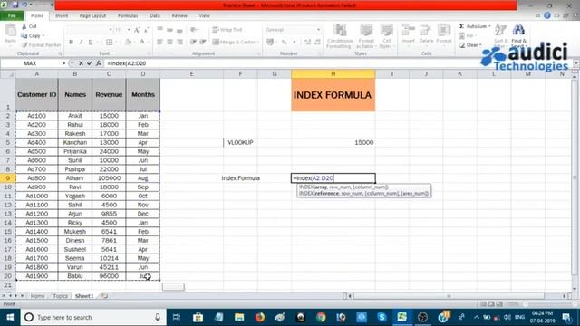
Task: Switch to the Data ribbon tab
Action: (x=155, y=16)
